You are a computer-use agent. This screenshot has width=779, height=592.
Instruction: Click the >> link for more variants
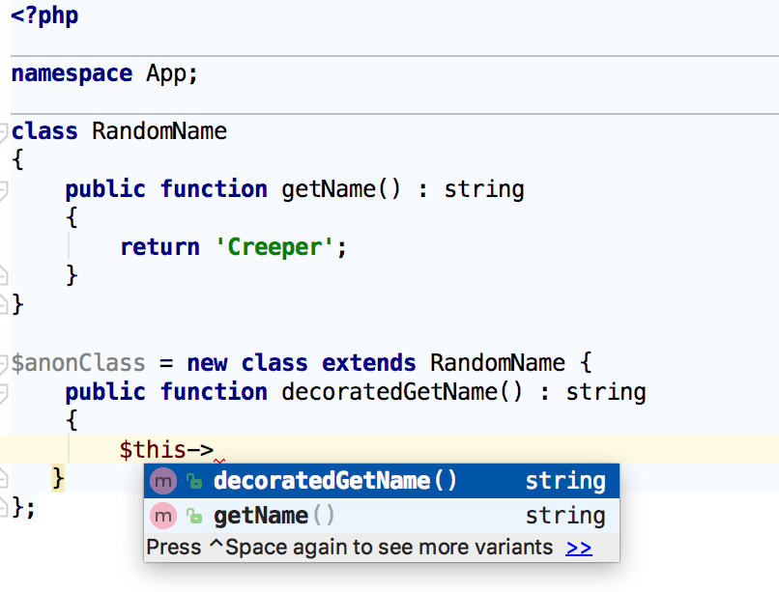click(x=578, y=548)
